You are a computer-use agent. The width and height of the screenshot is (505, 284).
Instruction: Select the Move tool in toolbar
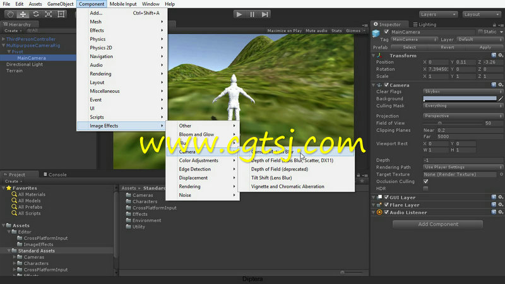pos(23,14)
